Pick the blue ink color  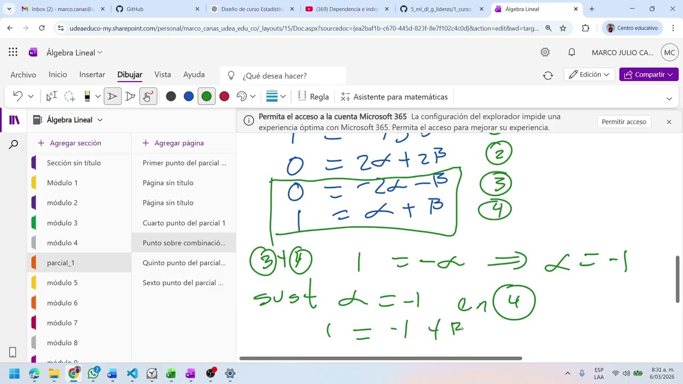coord(188,97)
